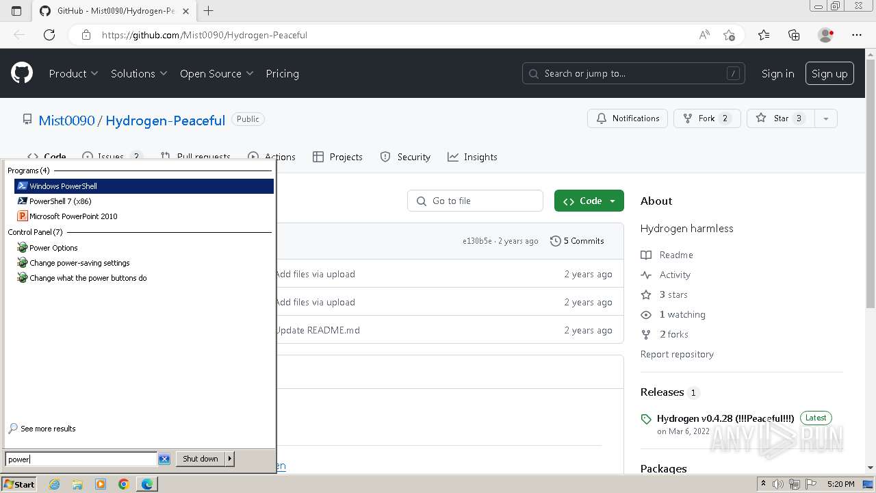Viewport: 876px width, 493px height.
Task: Switch to Microsoft Edge taskbar button
Action: tap(147, 484)
